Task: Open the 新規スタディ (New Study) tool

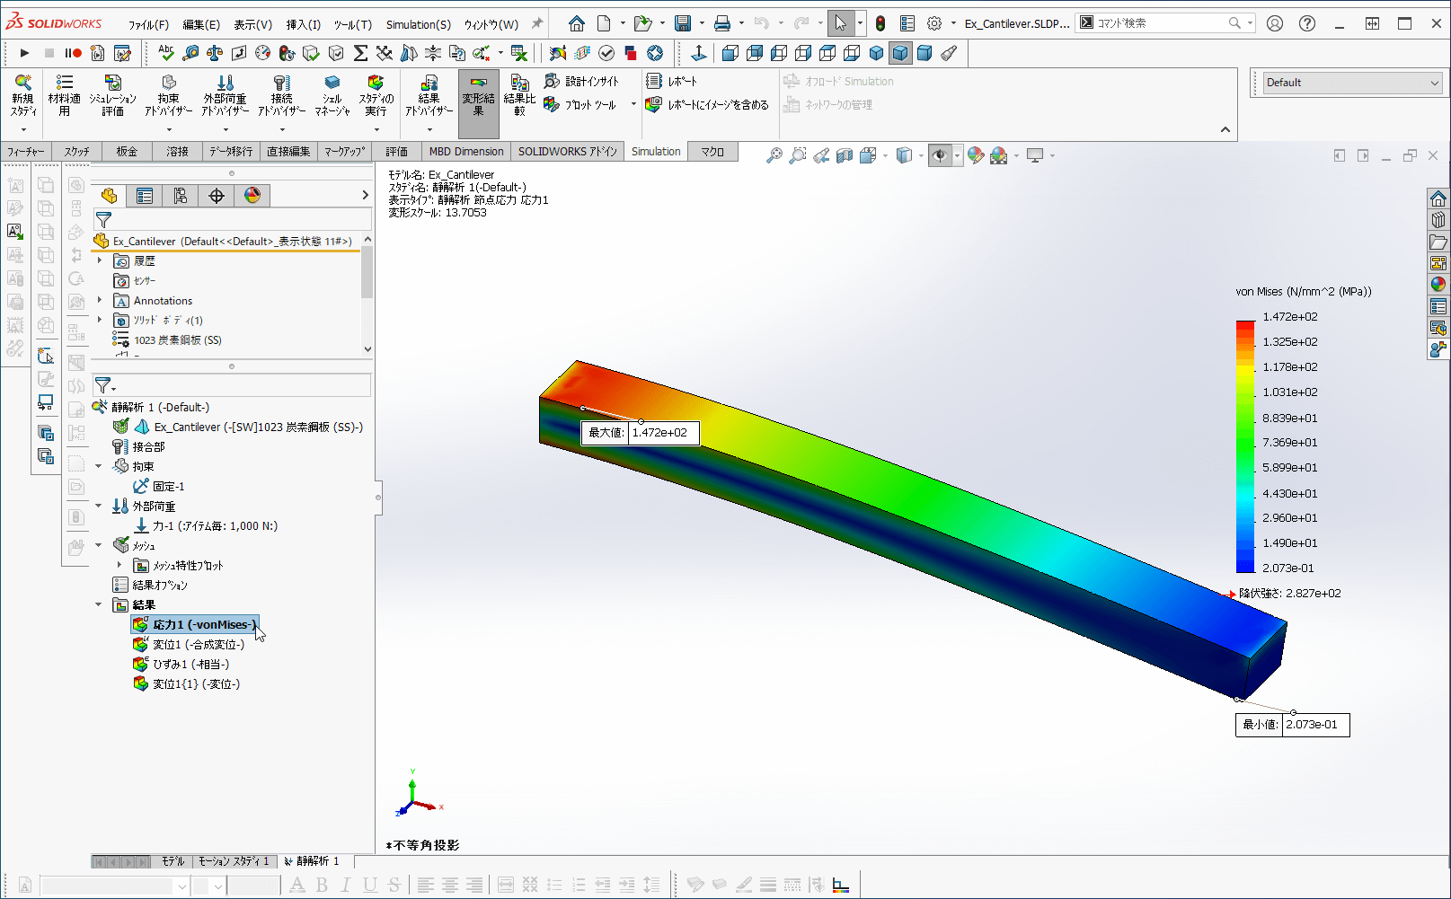Action: (22, 94)
